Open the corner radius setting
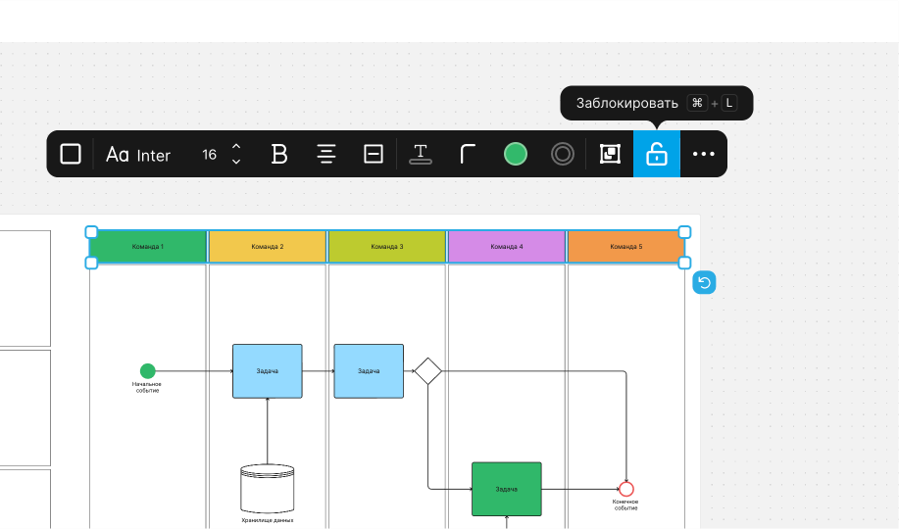Screen dimensions: 899x529 [x=468, y=154]
